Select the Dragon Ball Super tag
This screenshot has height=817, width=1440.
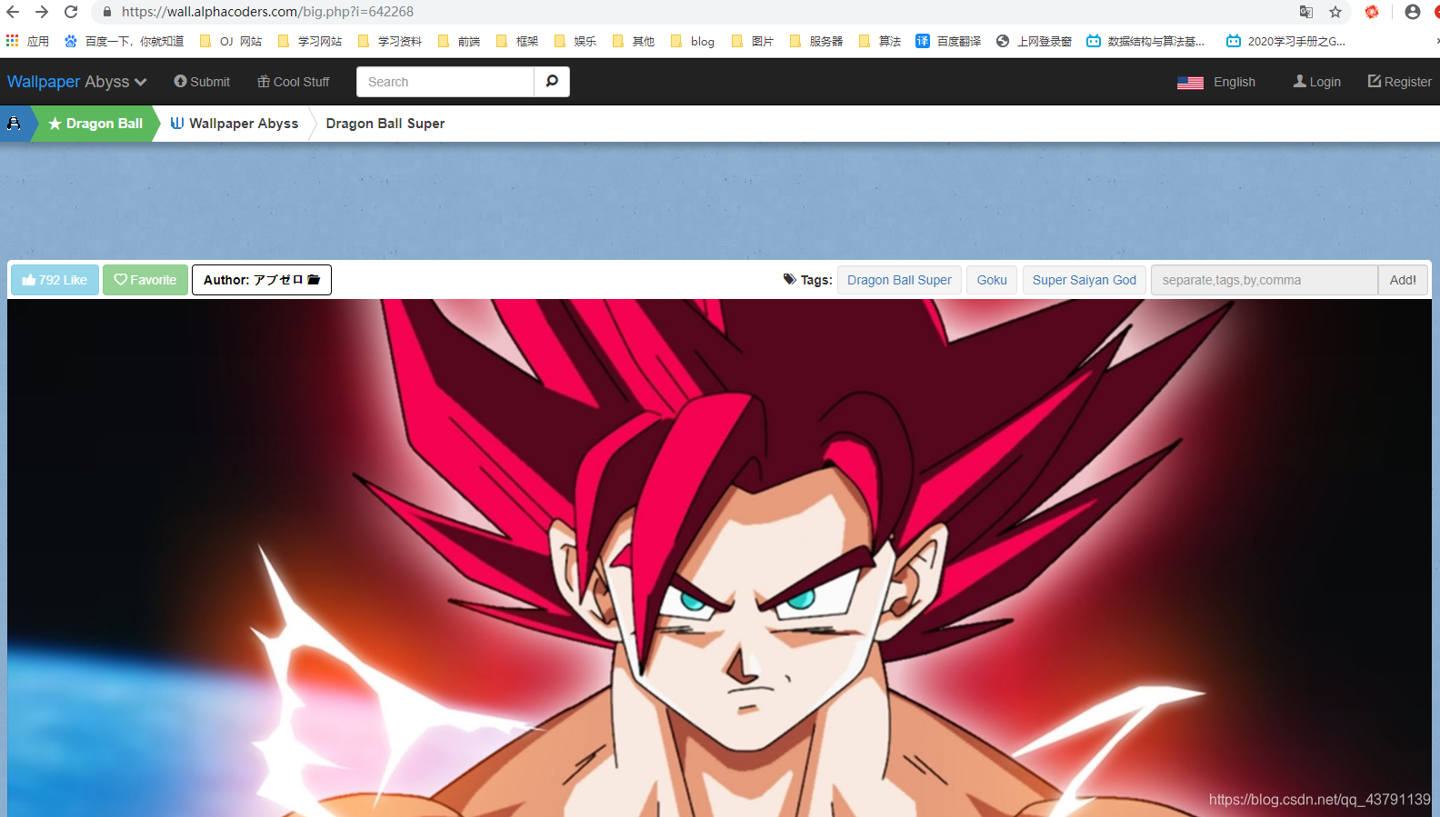(x=899, y=280)
